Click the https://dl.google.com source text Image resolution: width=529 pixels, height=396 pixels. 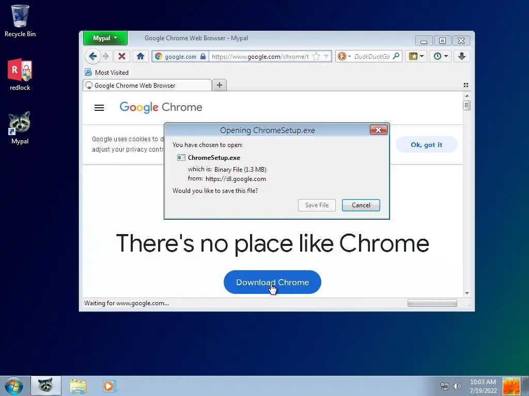point(236,179)
